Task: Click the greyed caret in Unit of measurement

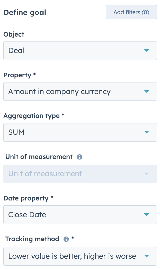Action: [146, 174]
